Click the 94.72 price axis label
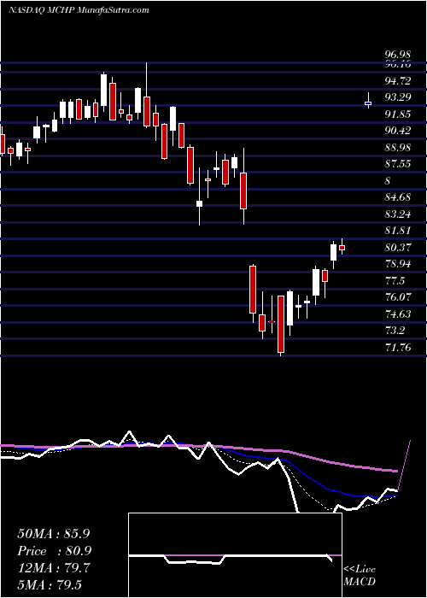 tap(398, 80)
